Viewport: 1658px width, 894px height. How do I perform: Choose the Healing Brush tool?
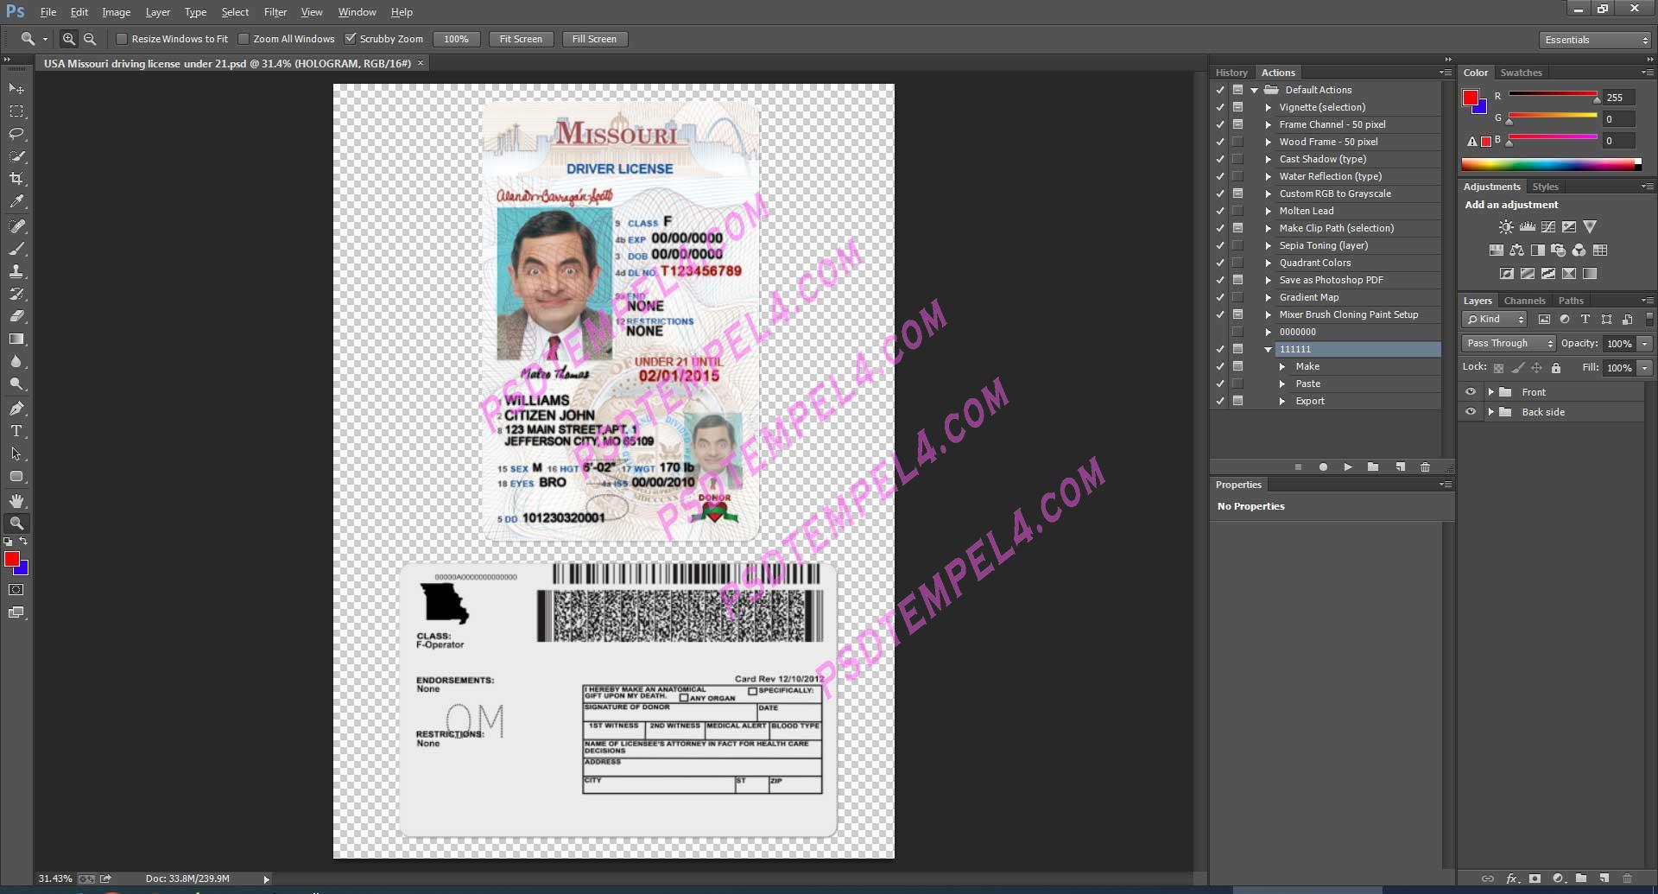17,226
